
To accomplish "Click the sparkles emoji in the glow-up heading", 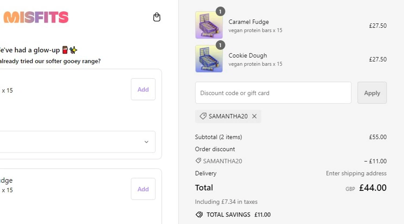I will coord(73,50).
